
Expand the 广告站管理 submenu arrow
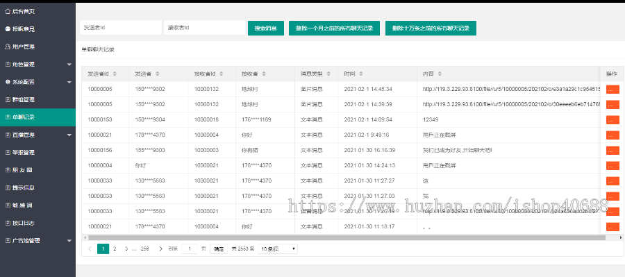(x=69, y=241)
